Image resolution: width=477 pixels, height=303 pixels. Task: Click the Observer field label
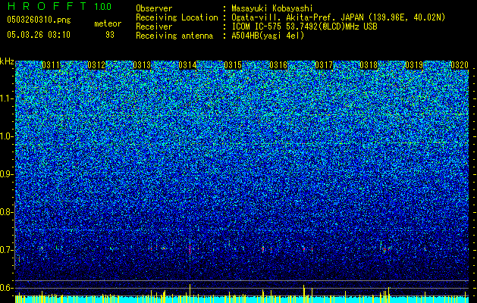point(154,8)
